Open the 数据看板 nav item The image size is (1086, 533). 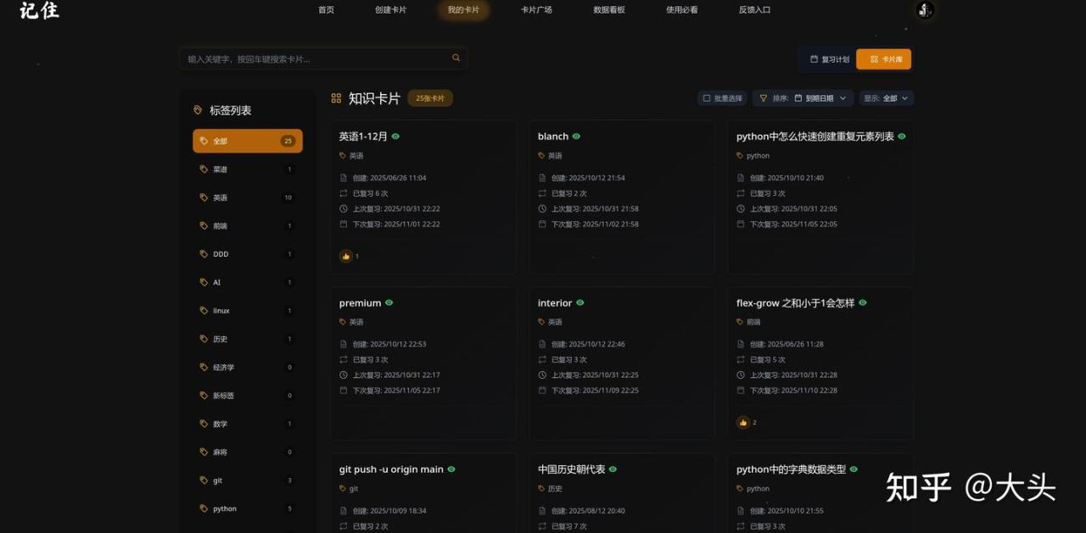[609, 10]
